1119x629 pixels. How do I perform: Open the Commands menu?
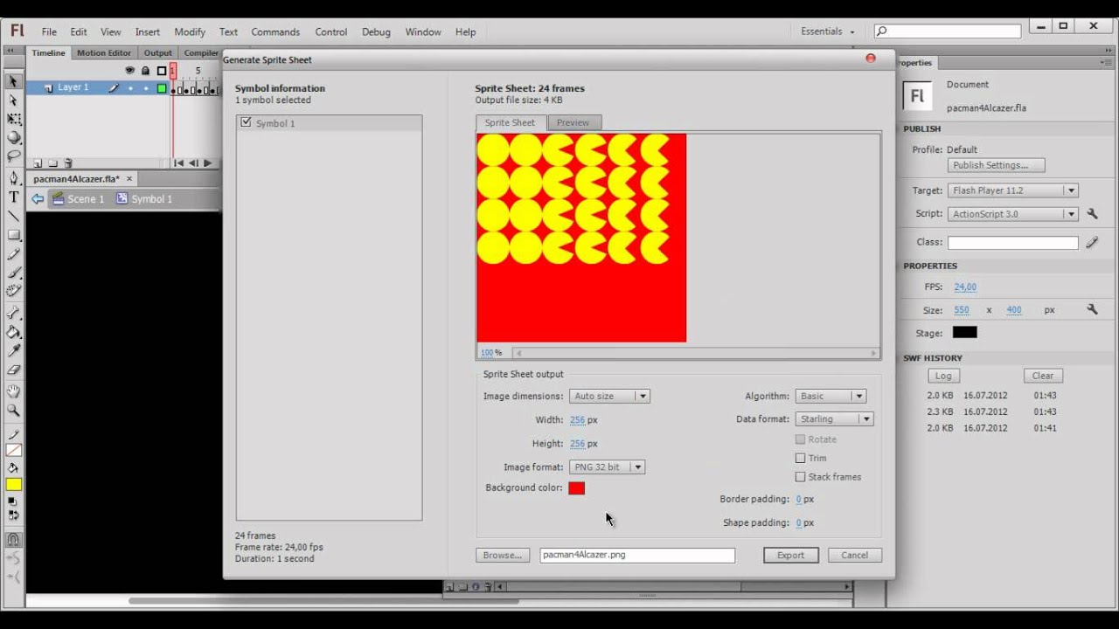[275, 31]
